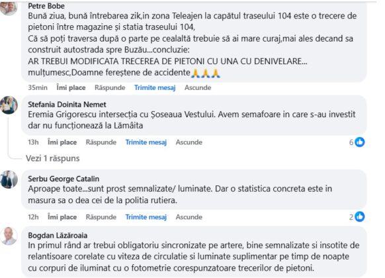The height and width of the screenshot is (278, 385).
Task: Open Petre Bobe's profile picture
Action: (9, 7)
